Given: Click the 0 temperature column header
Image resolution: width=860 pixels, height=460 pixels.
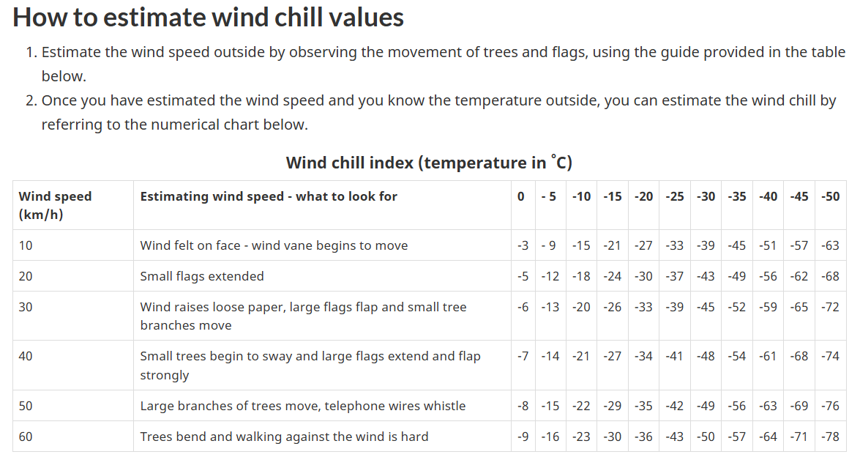Looking at the screenshot, I should click(521, 196).
